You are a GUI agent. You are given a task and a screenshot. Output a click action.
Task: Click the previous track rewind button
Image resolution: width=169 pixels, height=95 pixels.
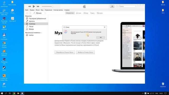[30, 6]
